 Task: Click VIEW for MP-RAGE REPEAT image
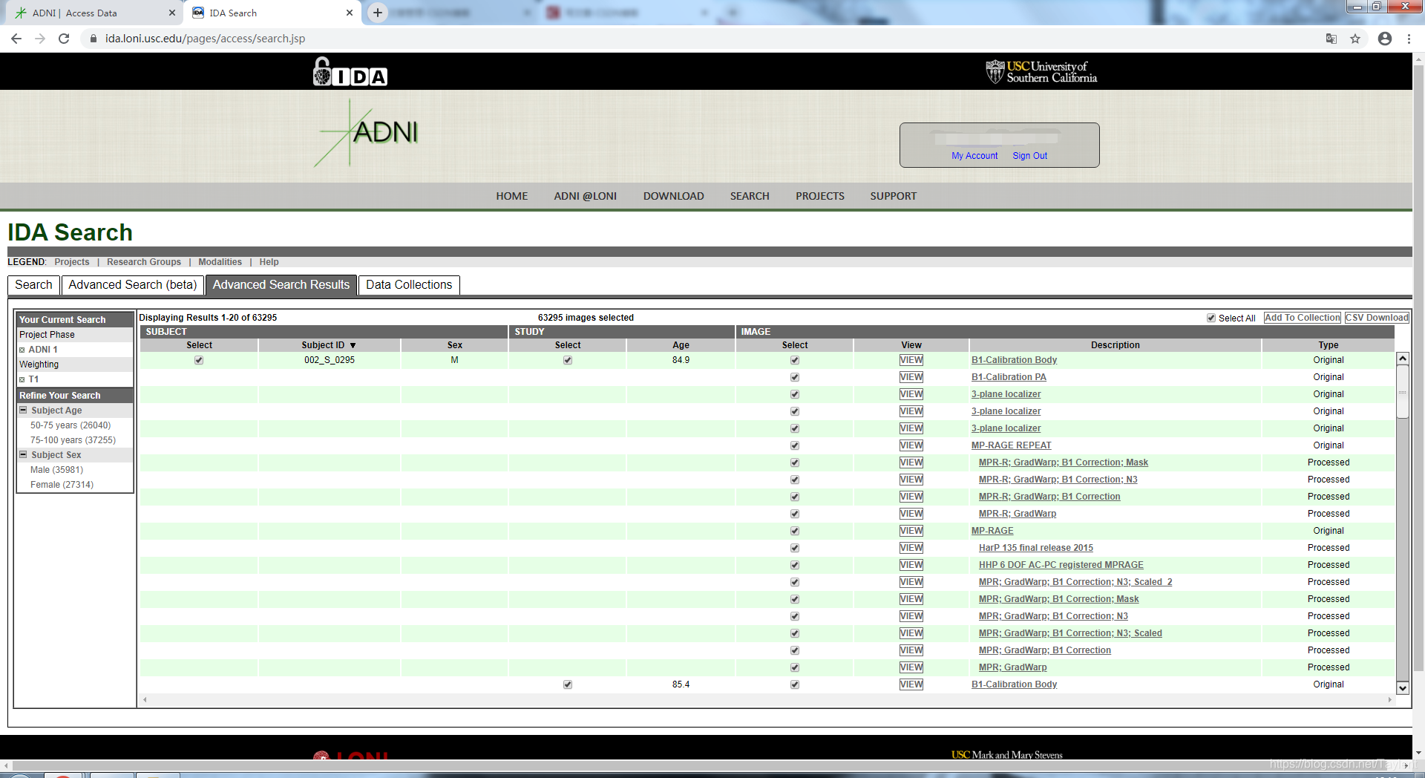[911, 445]
